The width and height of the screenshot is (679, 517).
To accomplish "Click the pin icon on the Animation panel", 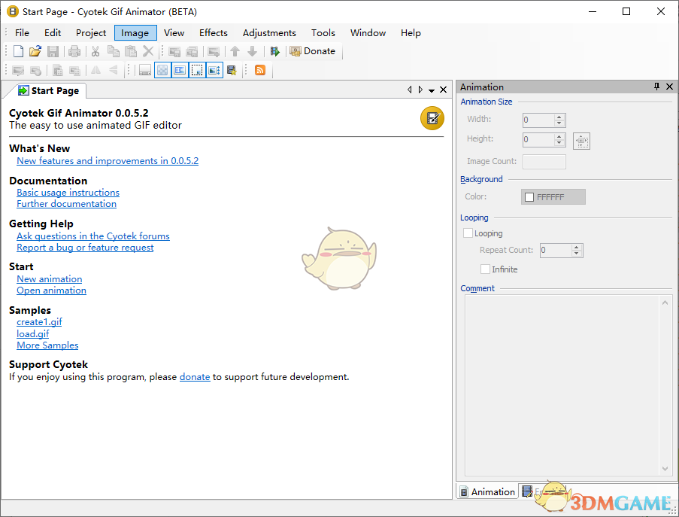I will tap(656, 87).
